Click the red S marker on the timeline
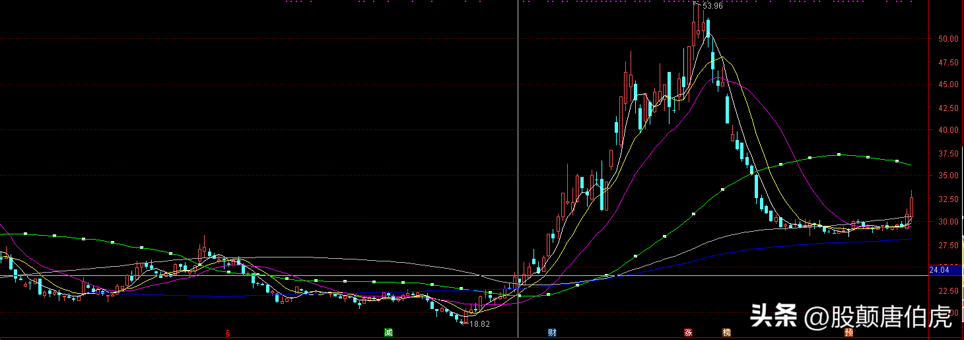 point(228,333)
